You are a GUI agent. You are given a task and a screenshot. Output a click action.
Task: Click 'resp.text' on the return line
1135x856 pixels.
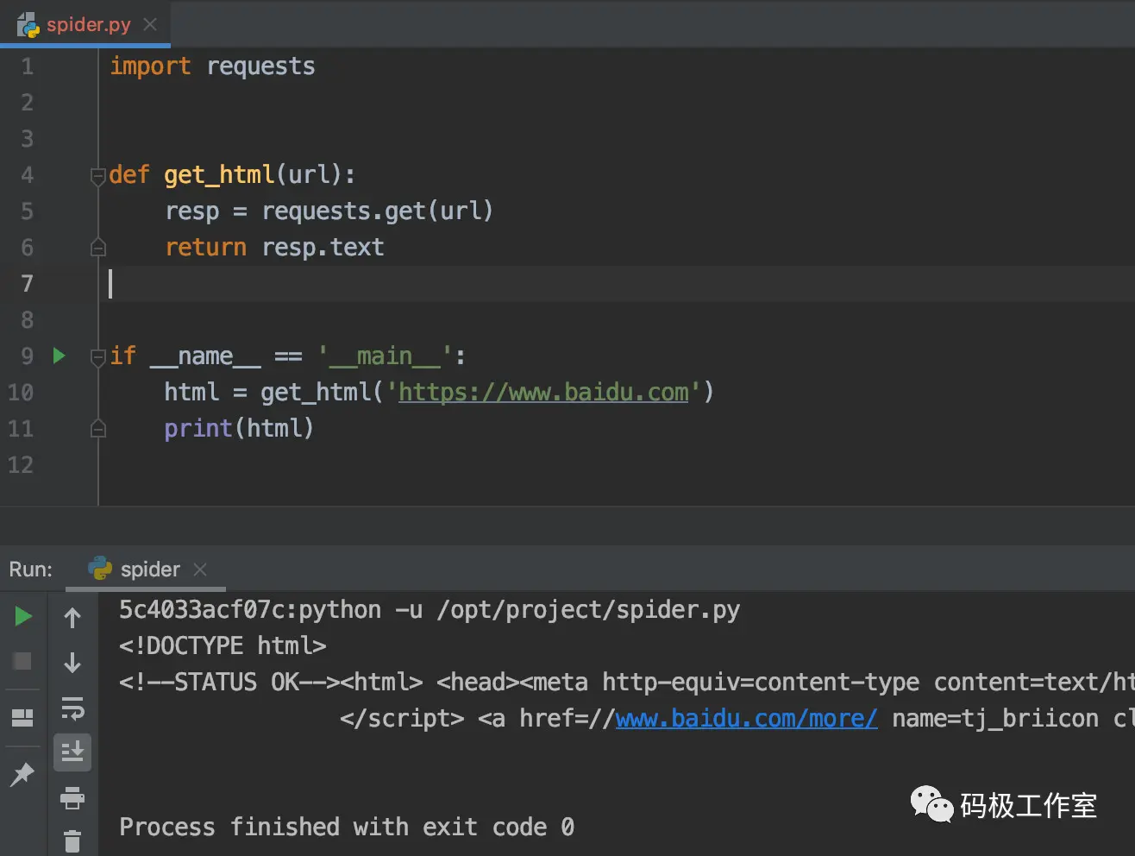point(323,248)
